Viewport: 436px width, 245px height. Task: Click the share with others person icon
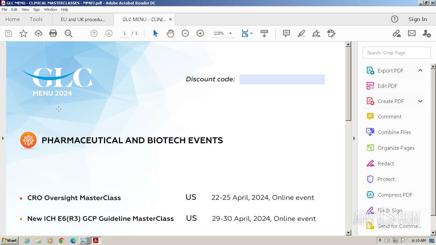[x=426, y=33]
